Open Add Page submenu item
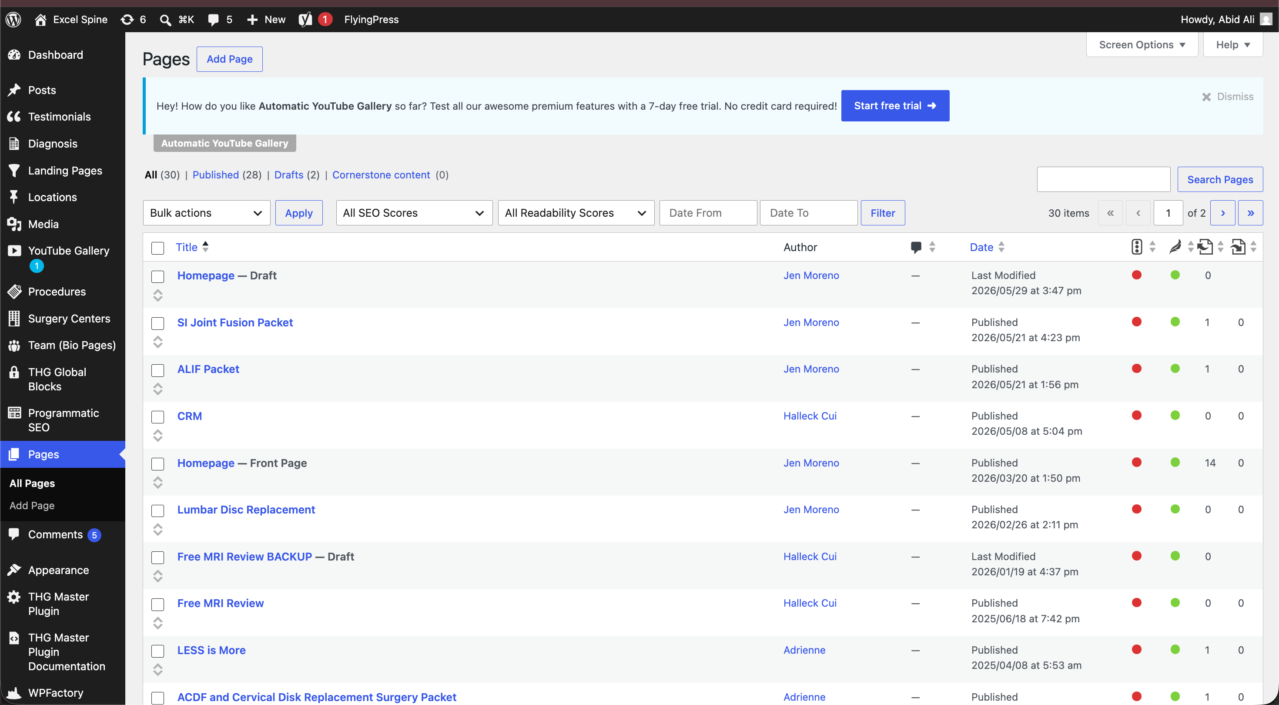This screenshot has width=1279, height=705. [x=32, y=505]
